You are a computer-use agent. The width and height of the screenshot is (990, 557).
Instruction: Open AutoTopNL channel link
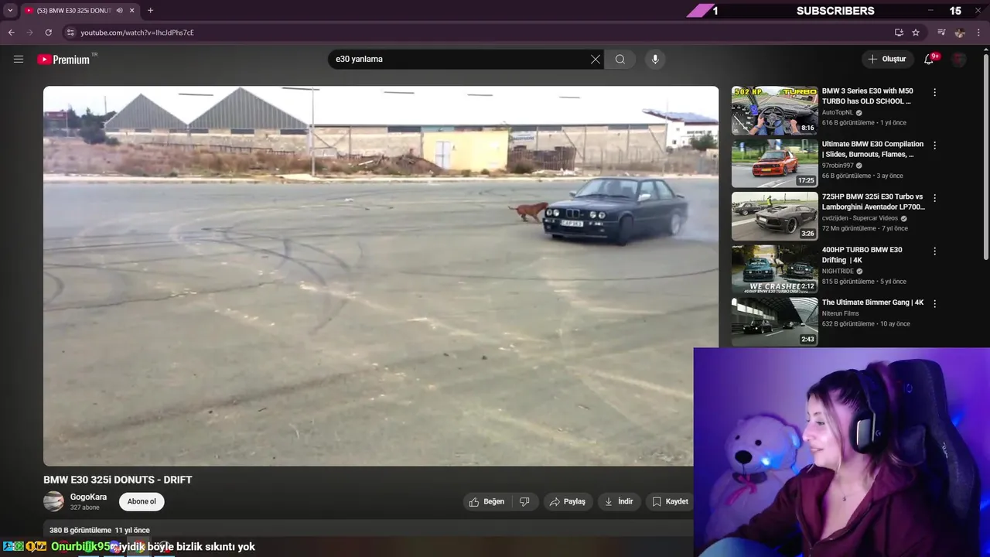tap(838, 112)
